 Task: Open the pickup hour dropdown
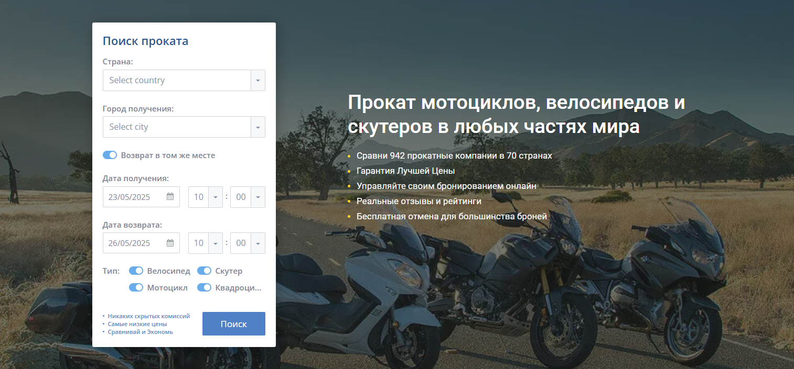(x=206, y=197)
